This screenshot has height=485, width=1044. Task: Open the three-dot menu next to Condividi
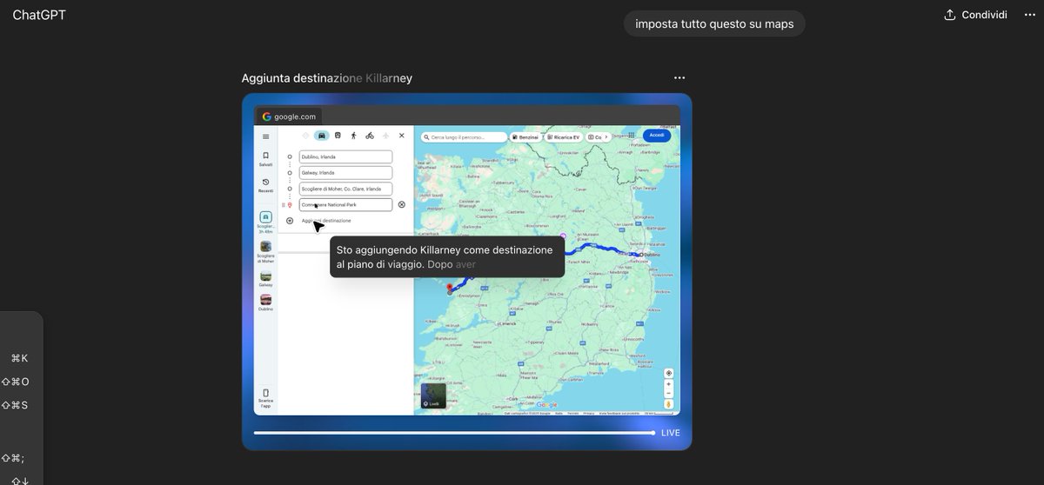pyautogui.click(x=1029, y=15)
